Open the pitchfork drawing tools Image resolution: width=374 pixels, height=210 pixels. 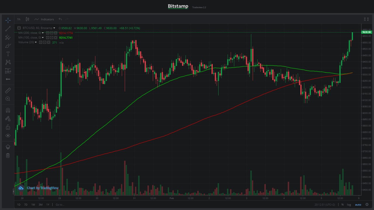click(8, 37)
